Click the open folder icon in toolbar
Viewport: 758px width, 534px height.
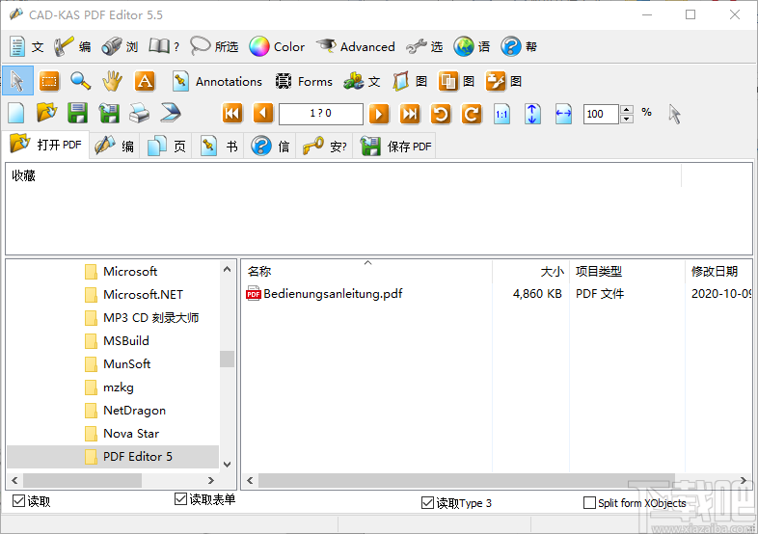(x=47, y=113)
